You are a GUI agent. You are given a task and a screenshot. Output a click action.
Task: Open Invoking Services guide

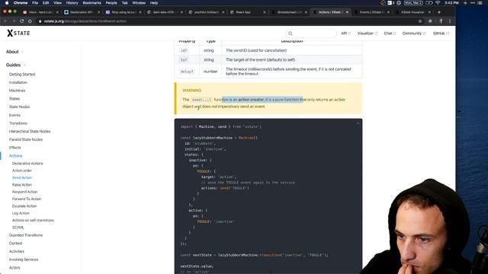(x=24, y=260)
